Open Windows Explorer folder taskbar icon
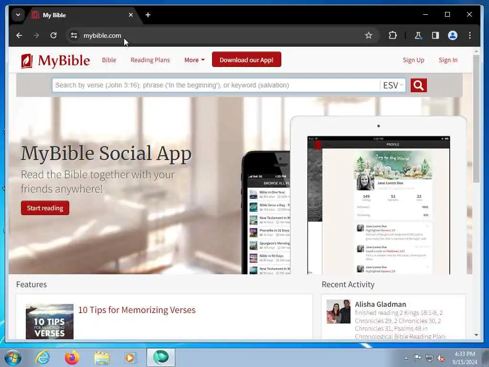 pyautogui.click(x=102, y=358)
